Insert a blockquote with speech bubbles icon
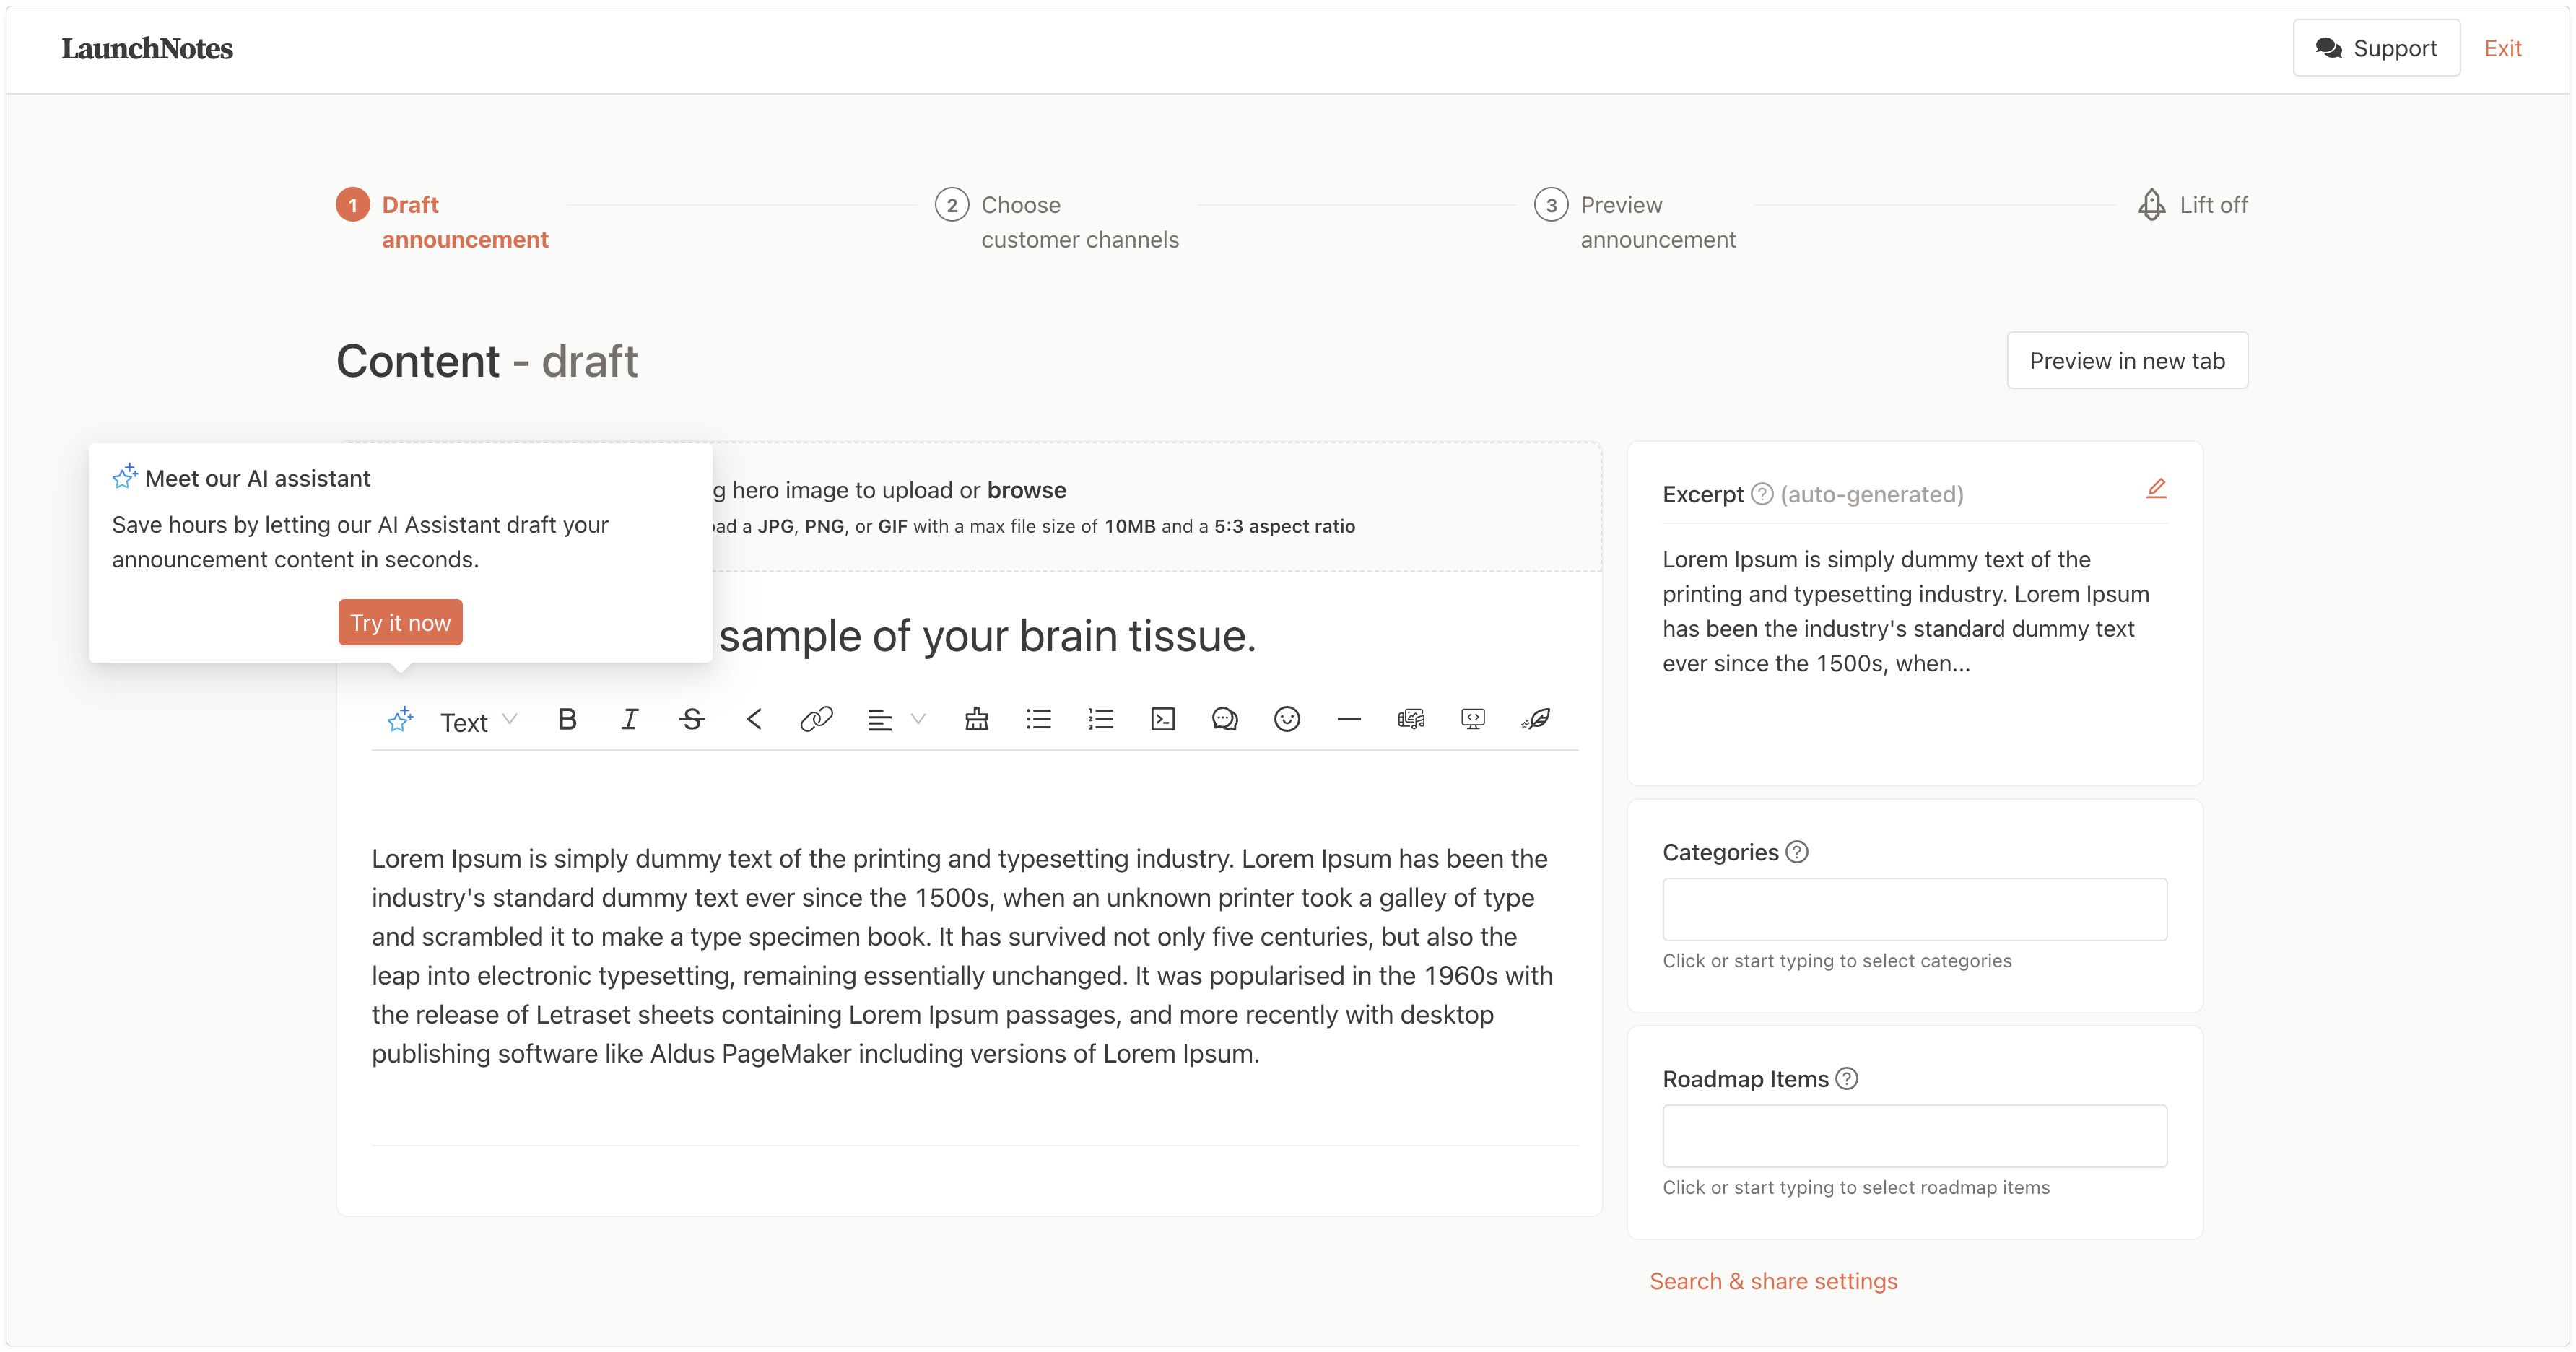The width and height of the screenshot is (2576, 1352). tap(1225, 719)
